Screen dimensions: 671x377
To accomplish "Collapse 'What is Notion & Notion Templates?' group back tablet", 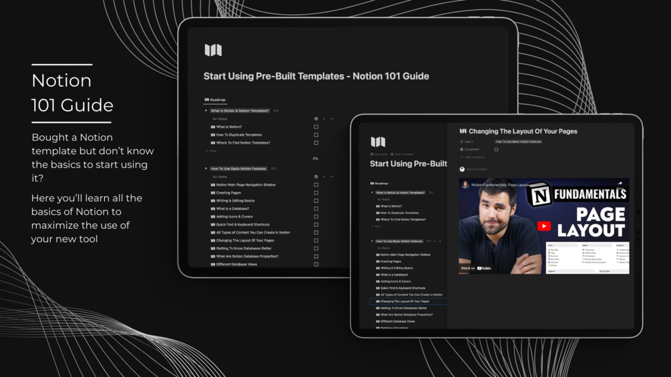I will (206, 111).
